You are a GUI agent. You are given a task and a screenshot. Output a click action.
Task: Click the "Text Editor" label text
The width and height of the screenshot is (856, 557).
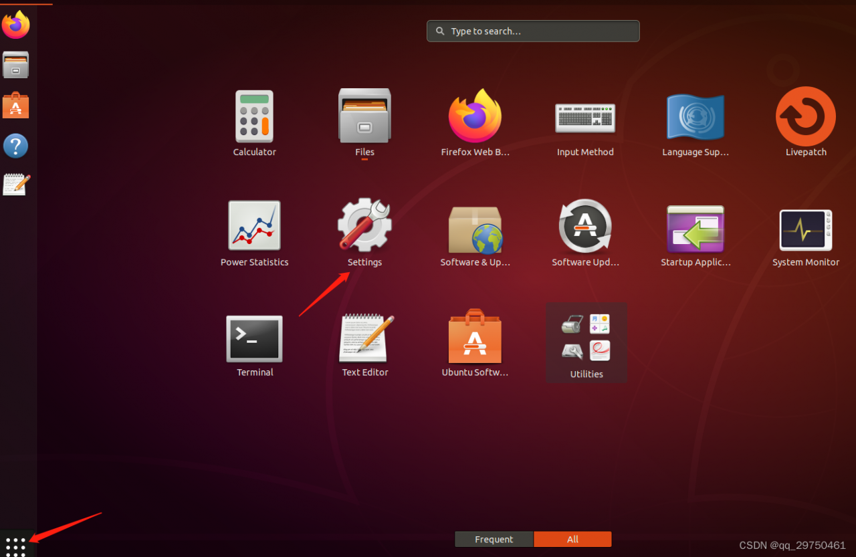[365, 372]
